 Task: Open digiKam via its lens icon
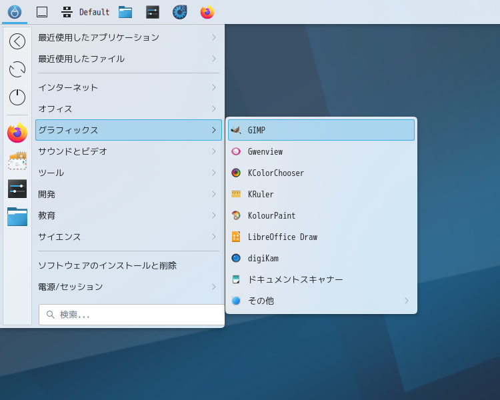coord(236,258)
